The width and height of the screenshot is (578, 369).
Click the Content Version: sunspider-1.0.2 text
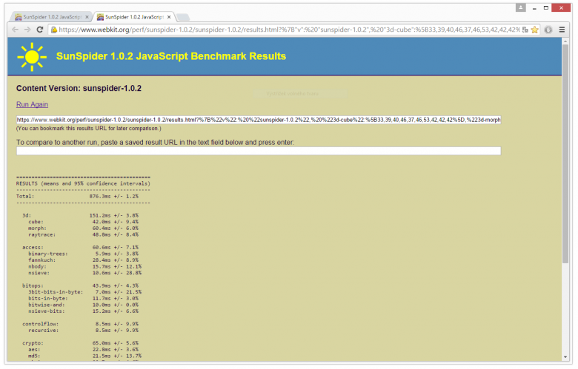pos(79,88)
